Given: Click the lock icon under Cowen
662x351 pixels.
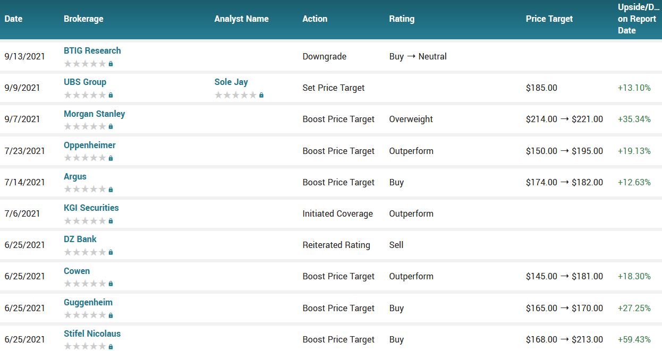Looking at the screenshot, I should [111, 284].
